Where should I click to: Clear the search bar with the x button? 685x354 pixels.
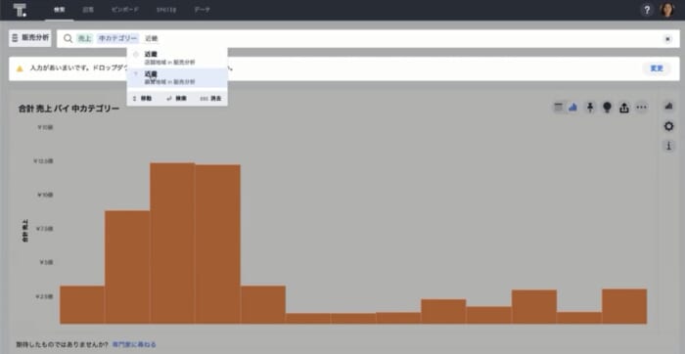point(667,39)
